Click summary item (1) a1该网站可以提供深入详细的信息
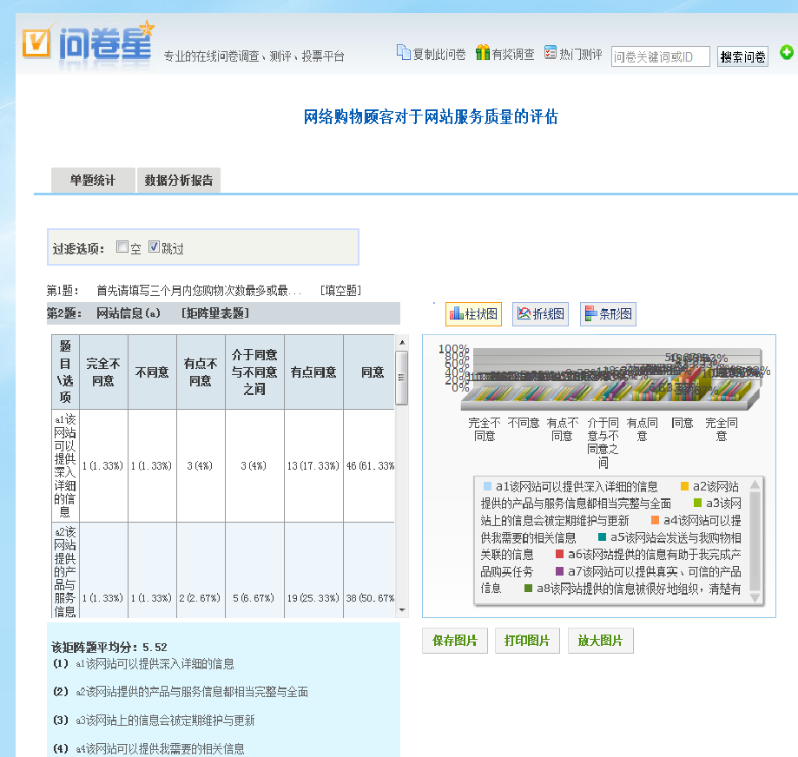The image size is (798, 757). [x=143, y=664]
